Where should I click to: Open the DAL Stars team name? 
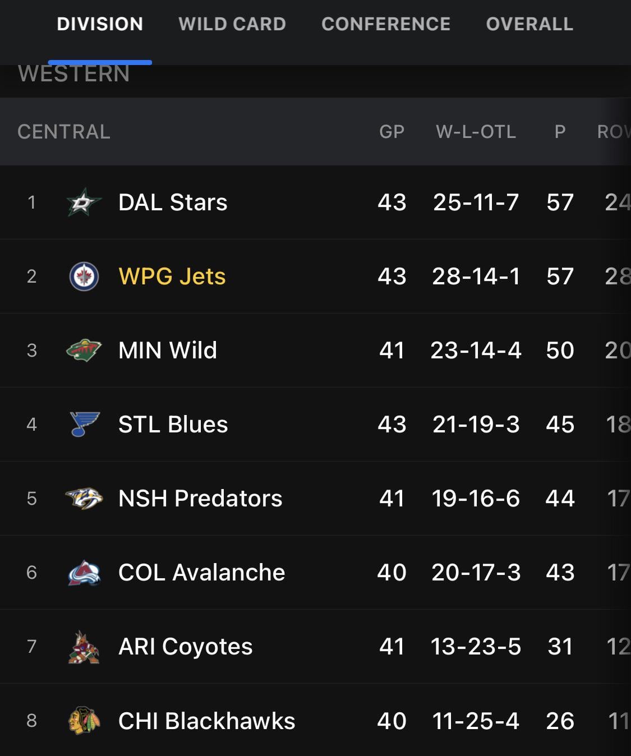click(173, 202)
